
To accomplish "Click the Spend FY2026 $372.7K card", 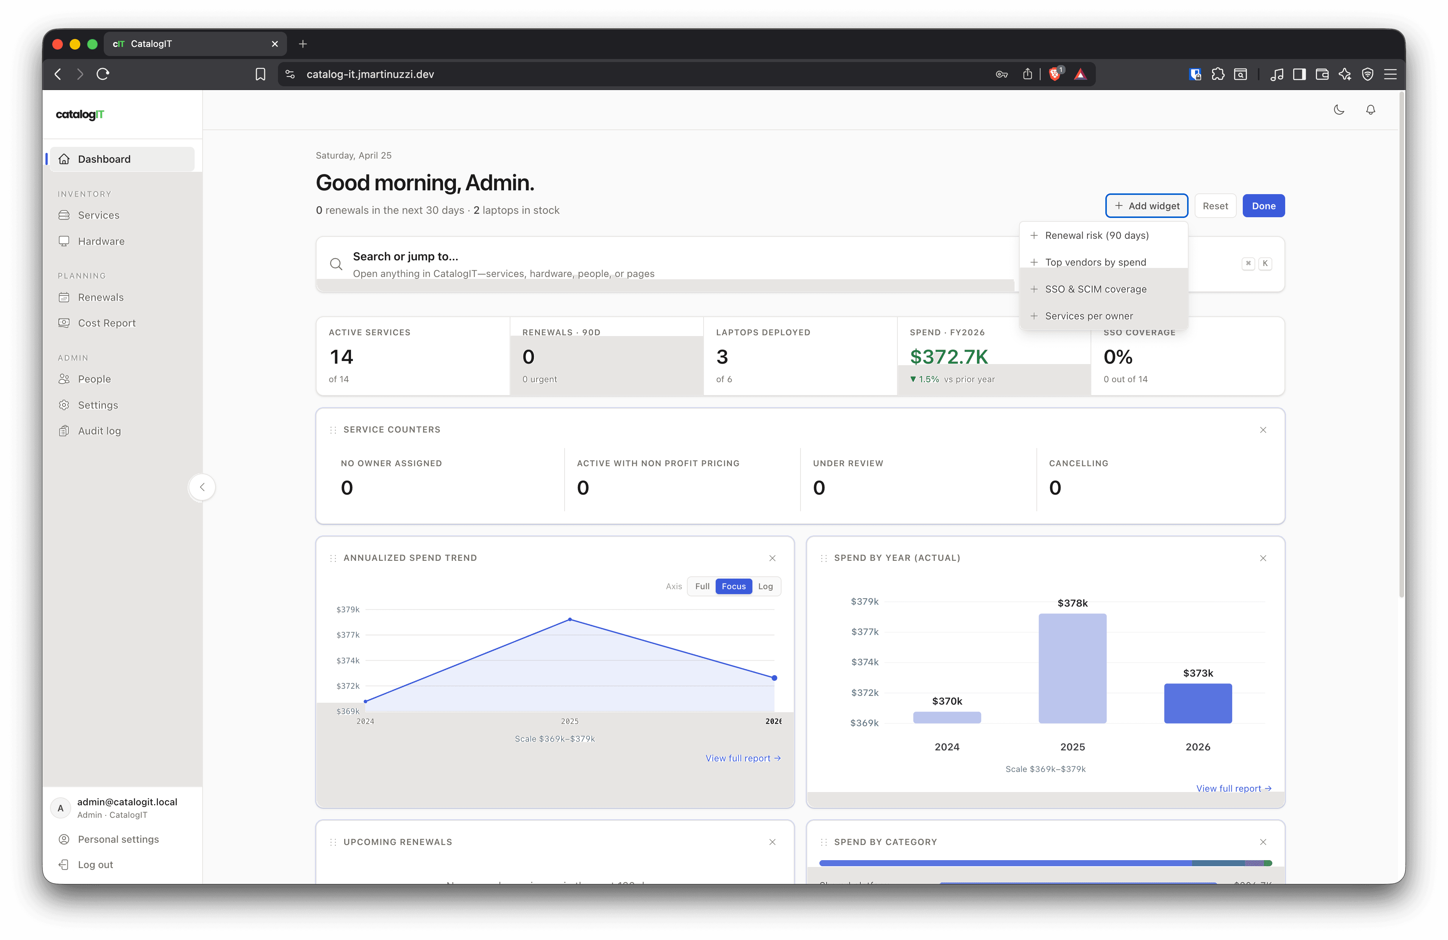I will [994, 356].
